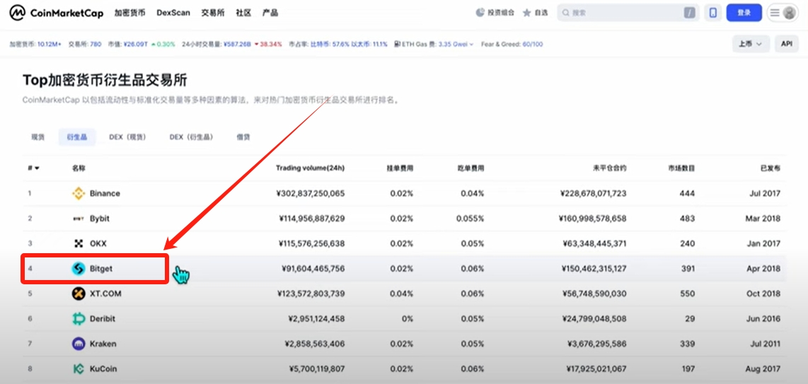Screen dimensions: 808x384
Task: Click the ETH Gas pump icon
Action: tap(397, 45)
